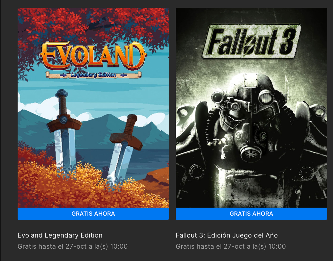The height and width of the screenshot is (261, 333).
Task: Click the Legendary Edition scroll banner
Action: click(93, 75)
